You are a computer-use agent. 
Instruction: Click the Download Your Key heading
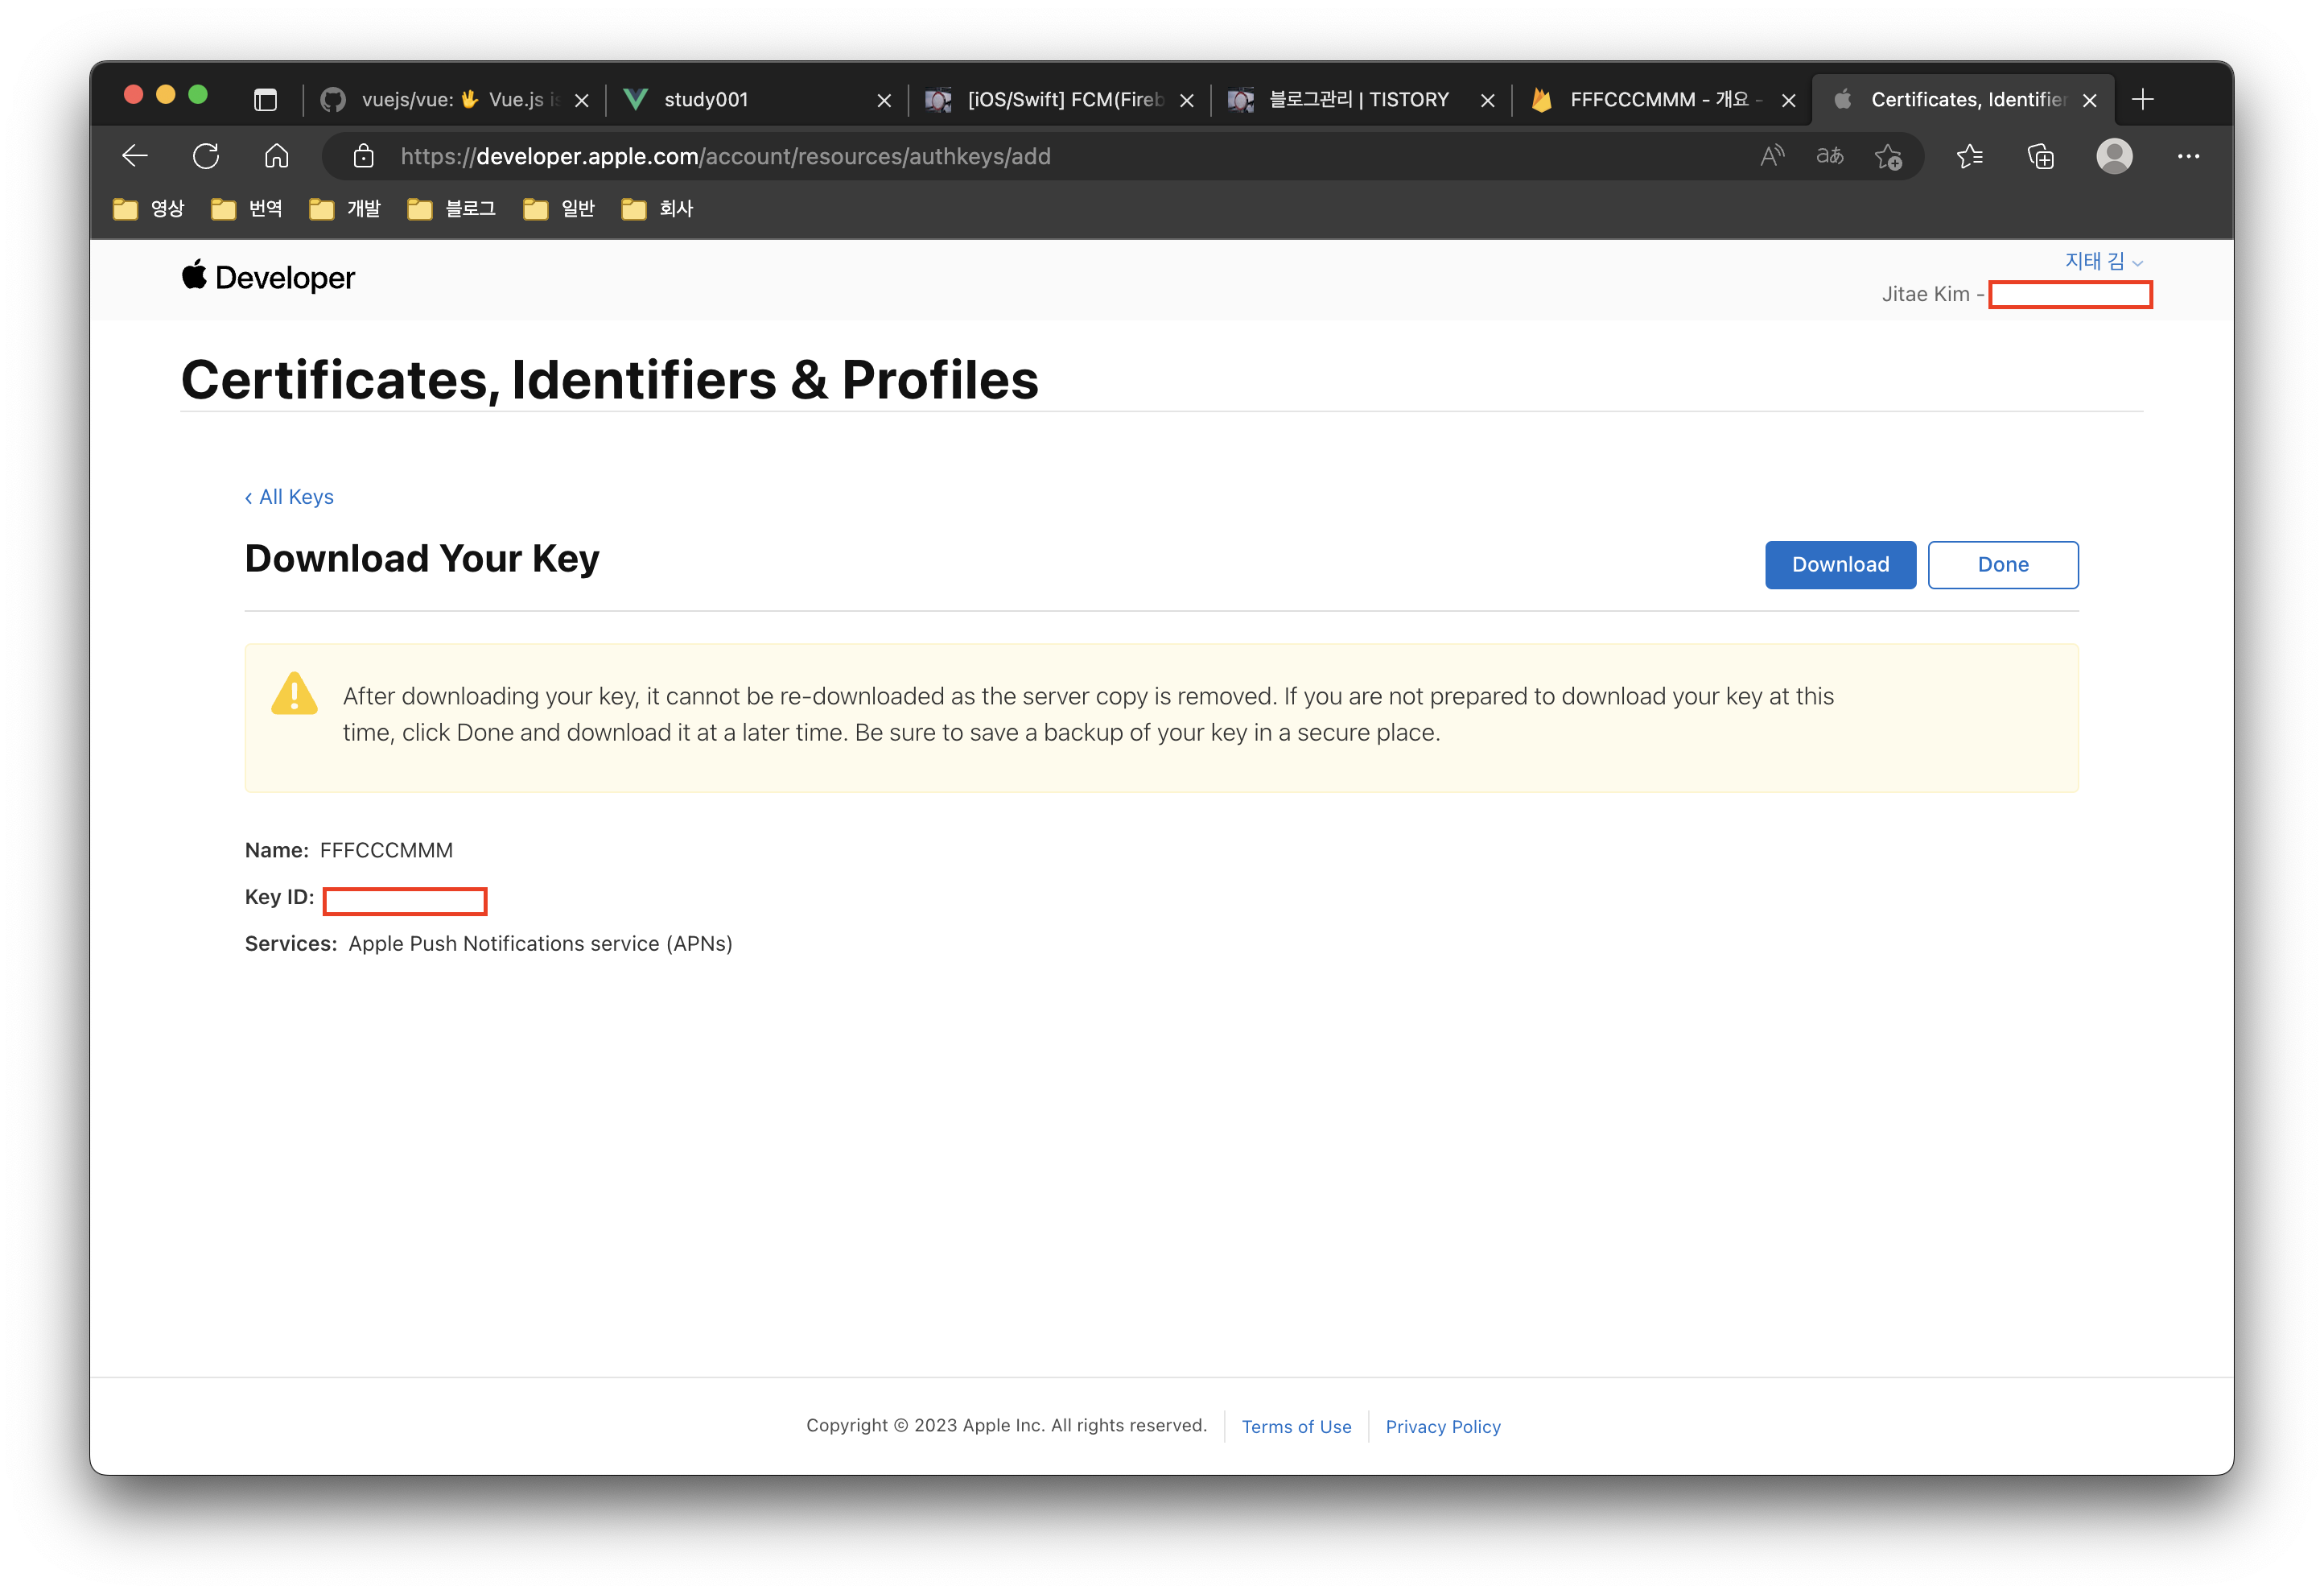point(422,559)
